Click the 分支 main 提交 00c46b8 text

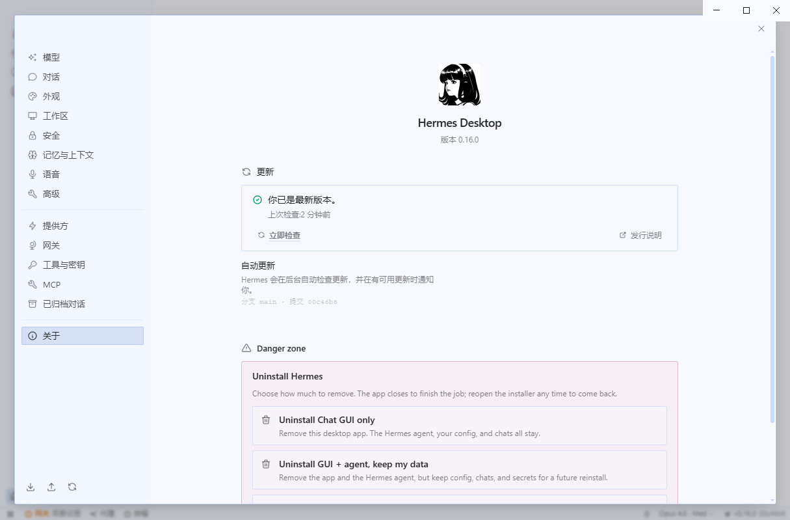pyautogui.click(x=289, y=302)
